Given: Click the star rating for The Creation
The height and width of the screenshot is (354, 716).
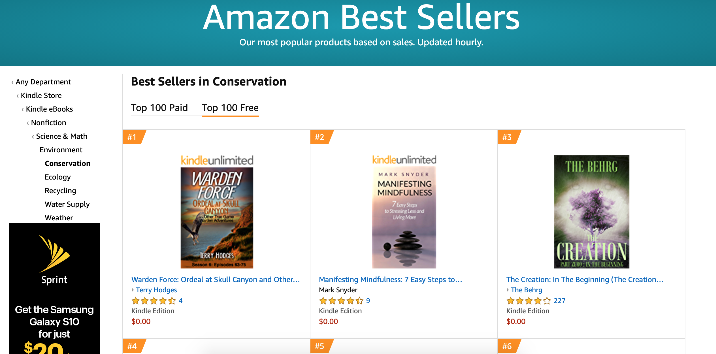Looking at the screenshot, I should [x=529, y=301].
